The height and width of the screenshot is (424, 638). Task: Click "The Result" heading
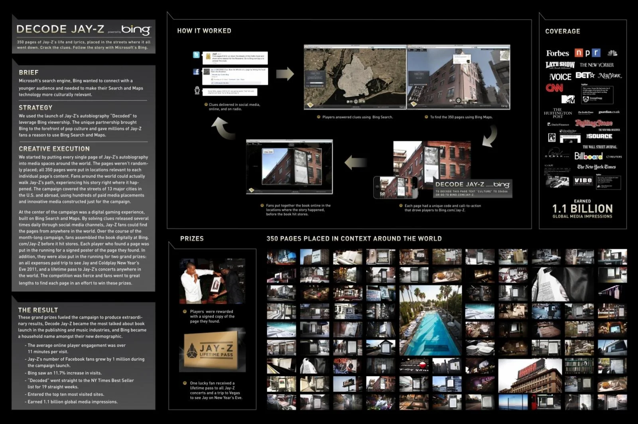pos(38,310)
